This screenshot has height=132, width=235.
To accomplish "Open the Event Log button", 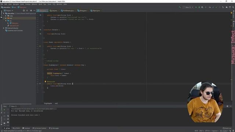I will pyautogui.click(x=227, y=128).
